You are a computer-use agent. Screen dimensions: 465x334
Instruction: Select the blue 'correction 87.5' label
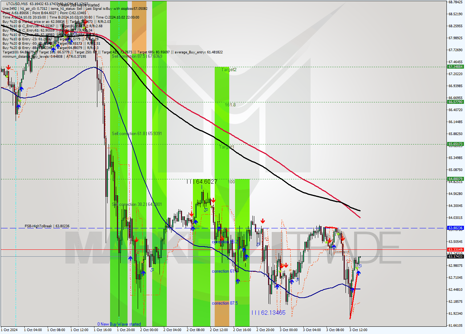point(225,303)
